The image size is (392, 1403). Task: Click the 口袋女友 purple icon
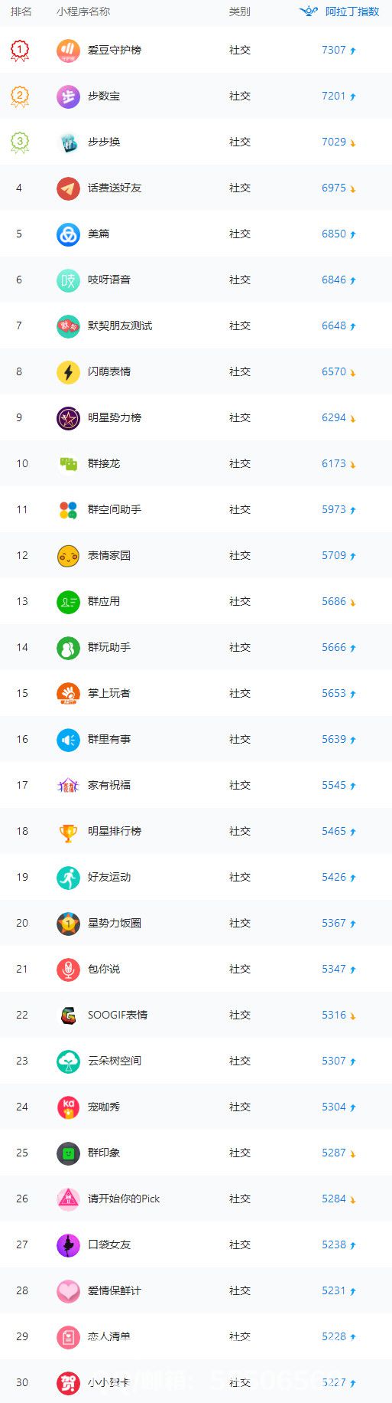68,1245
